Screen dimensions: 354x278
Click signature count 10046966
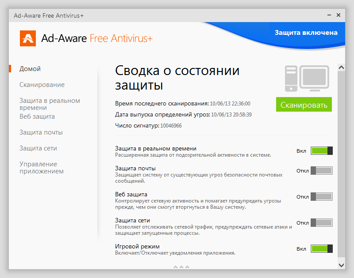point(171,126)
